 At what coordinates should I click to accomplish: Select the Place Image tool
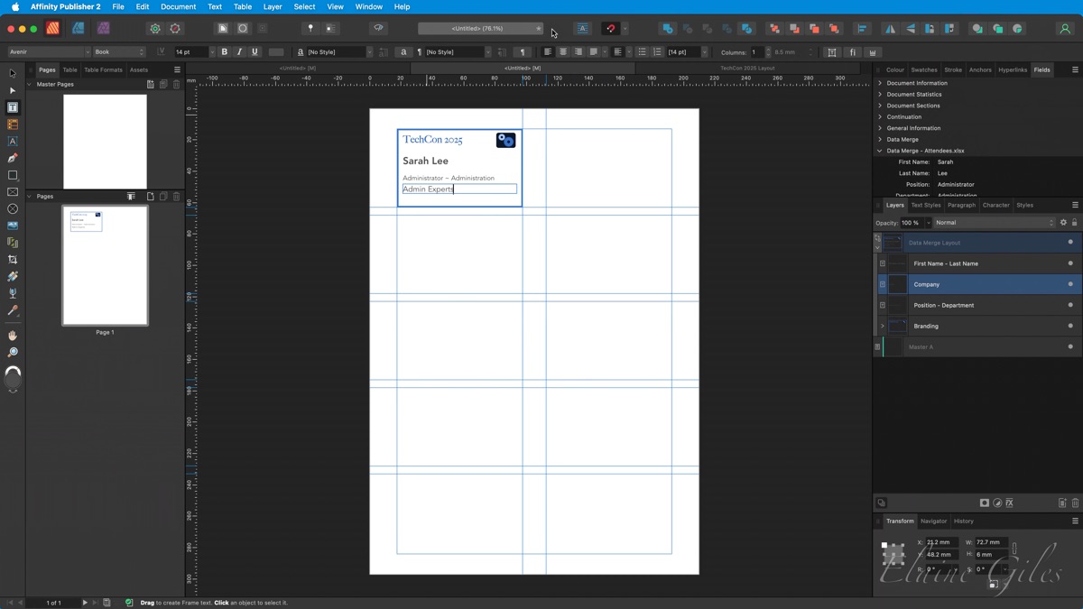(13, 226)
